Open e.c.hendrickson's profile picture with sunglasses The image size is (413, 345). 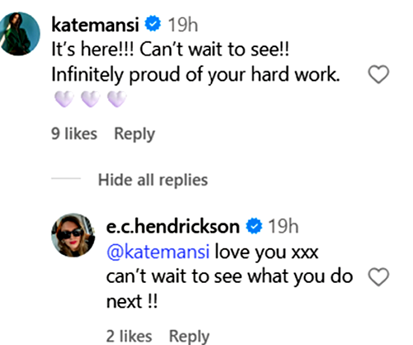[x=74, y=235]
